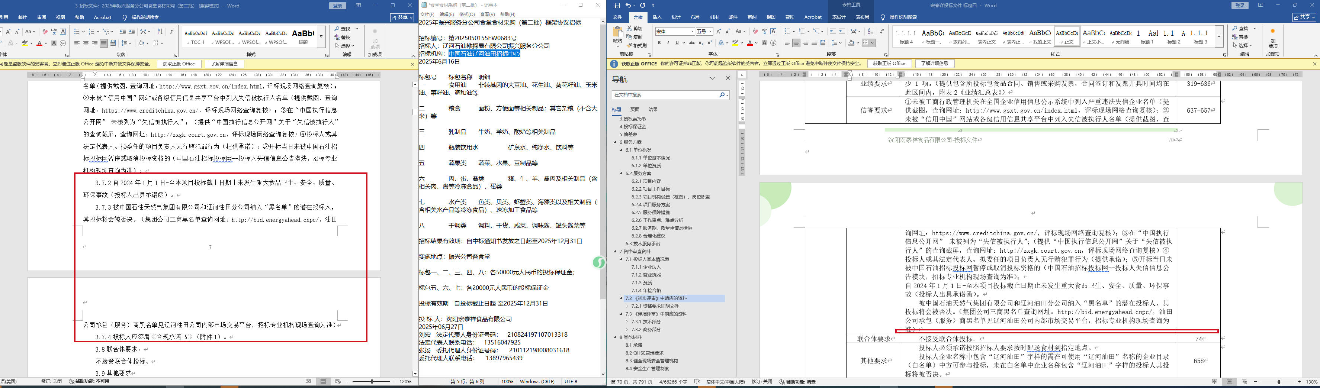Screen dimensions: 1320x388
Task: Click 查找 find in left Word window
Action: [x=343, y=29]
